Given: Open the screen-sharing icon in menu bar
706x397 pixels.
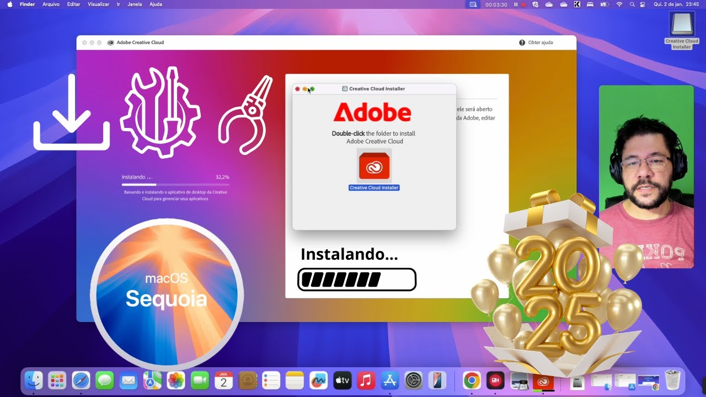Looking at the screenshot, I should [x=473, y=4].
